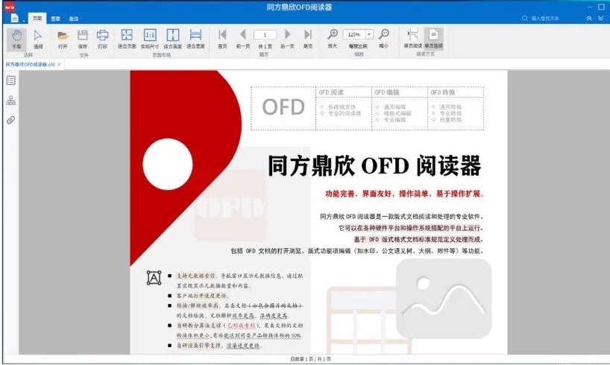Open the structure tree panel in sidebar

[x=11, y=101]
